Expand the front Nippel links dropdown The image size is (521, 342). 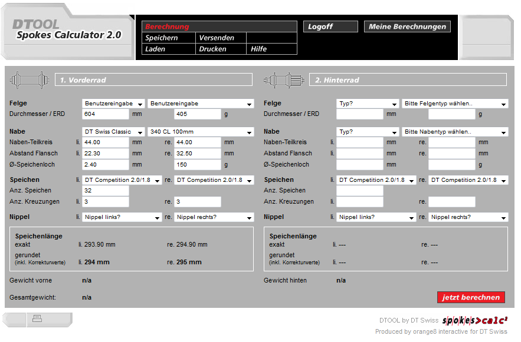[122, 217]
